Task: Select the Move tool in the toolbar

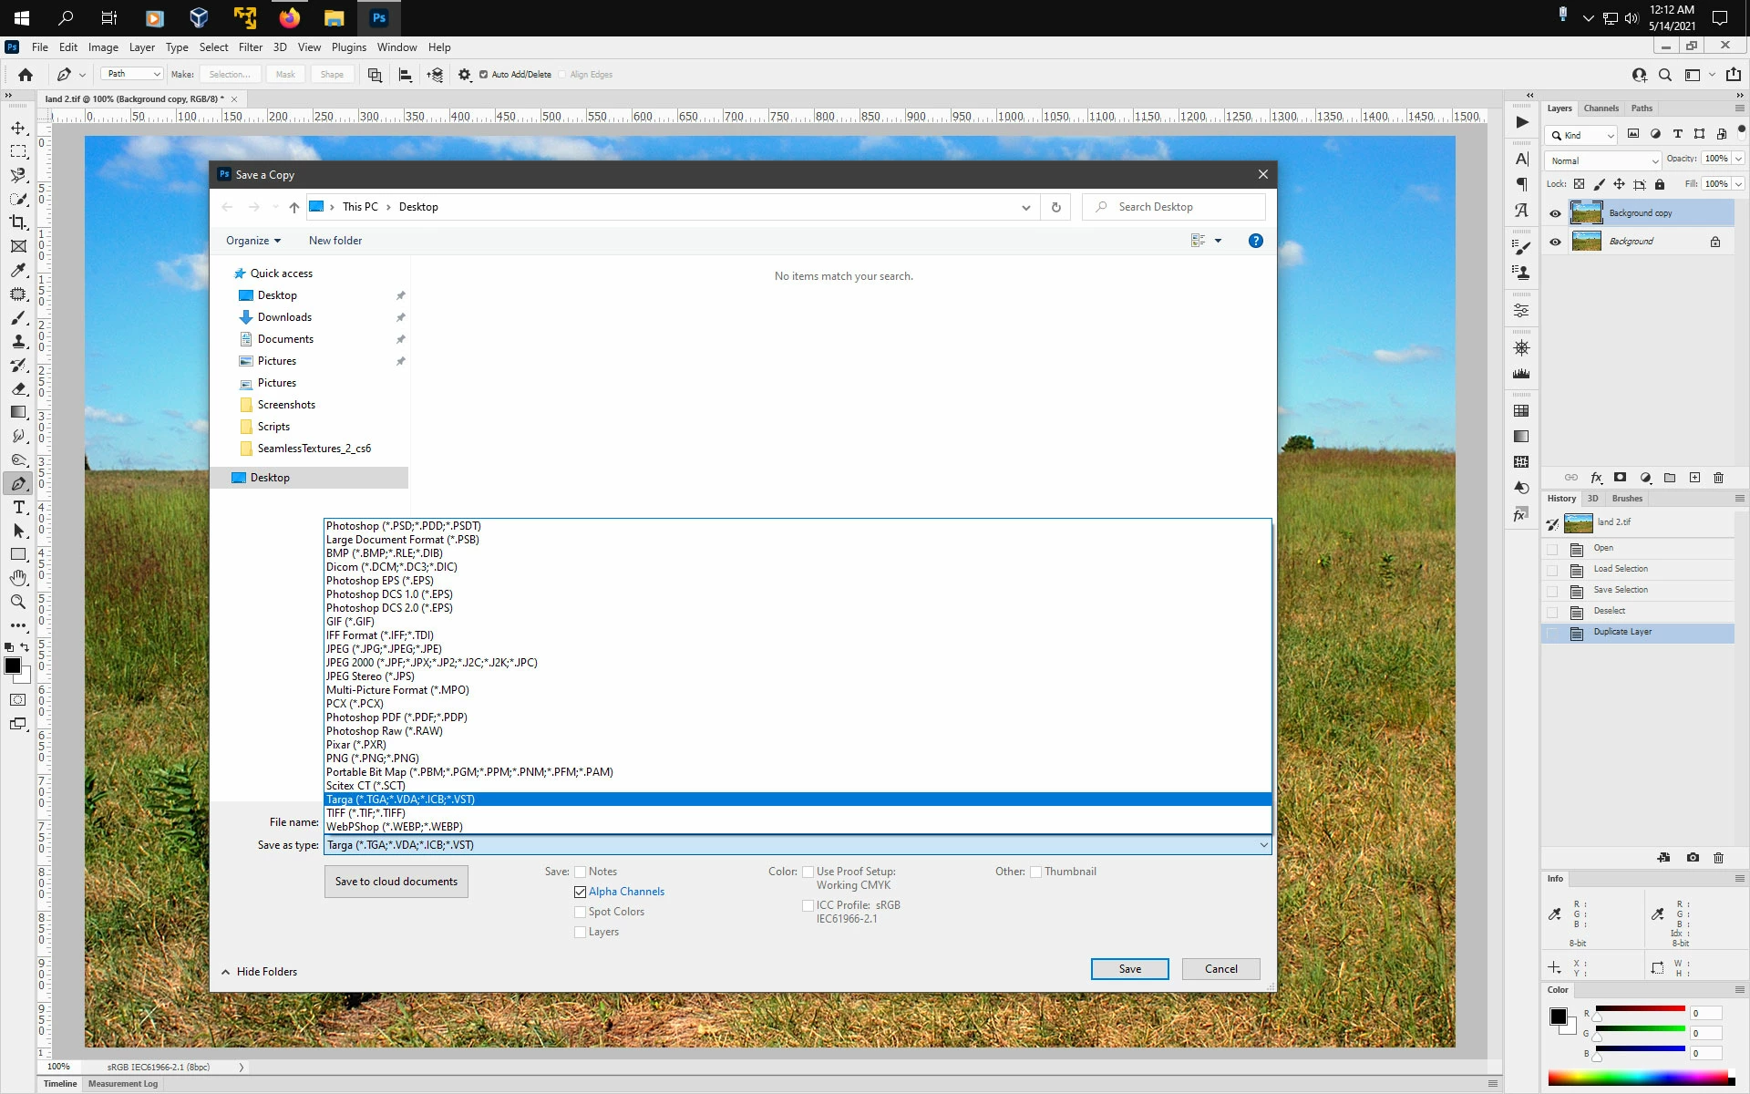Action: (x=18, y=128)
